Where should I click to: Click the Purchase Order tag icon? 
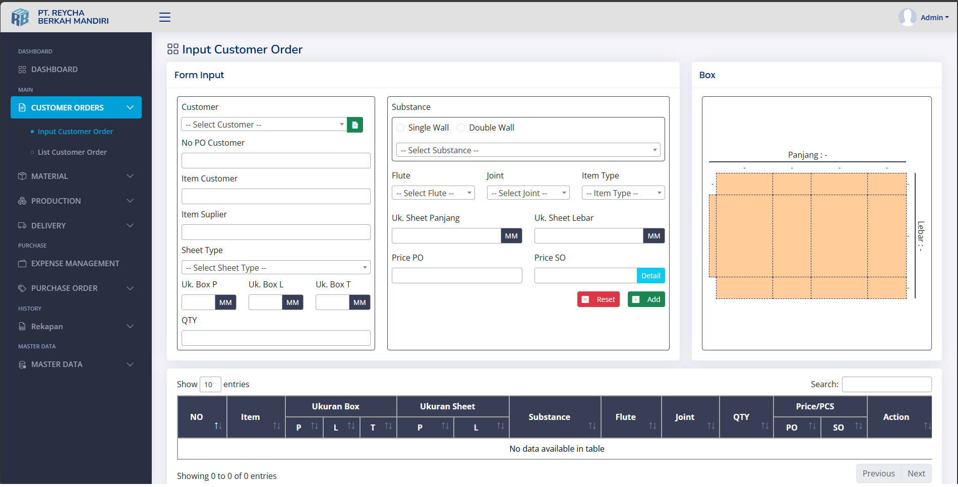pos(22,288)
